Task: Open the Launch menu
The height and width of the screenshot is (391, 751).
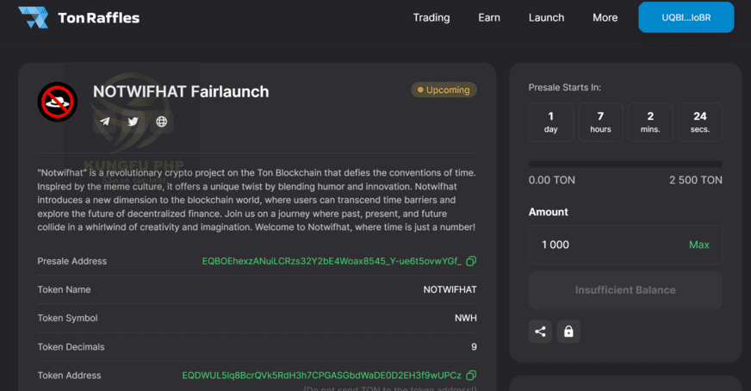Action: (547, 18)
